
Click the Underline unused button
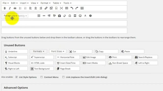click(16, 51)
